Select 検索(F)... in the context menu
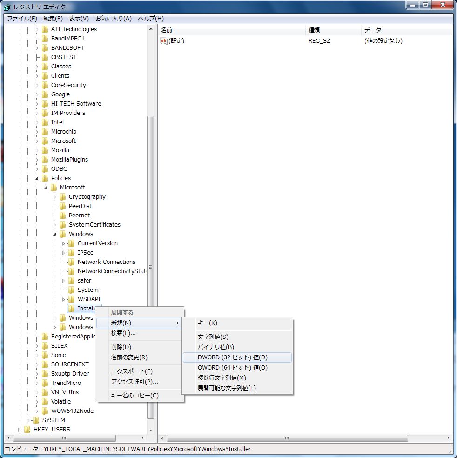The image size is (457, 458). tap(139, 333)
